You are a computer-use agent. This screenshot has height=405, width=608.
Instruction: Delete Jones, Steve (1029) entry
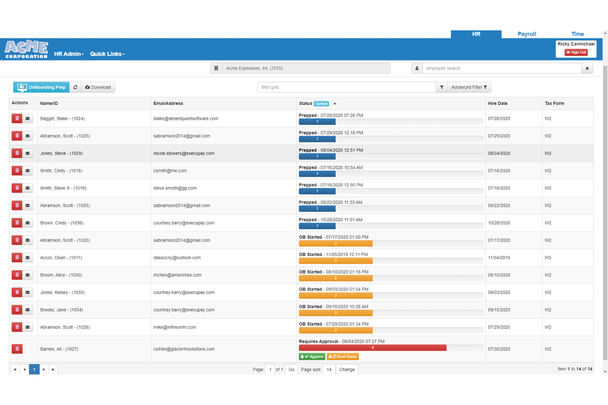tap(17, 153)
